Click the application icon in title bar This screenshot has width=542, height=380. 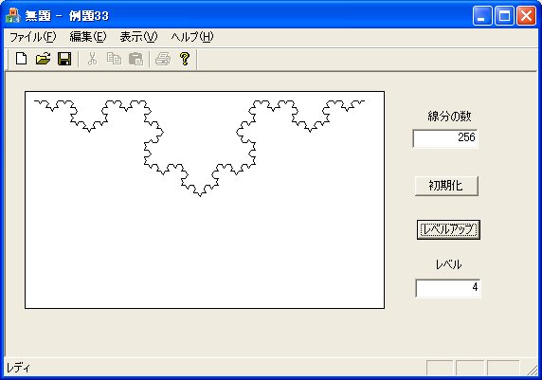tap(13, 15)
